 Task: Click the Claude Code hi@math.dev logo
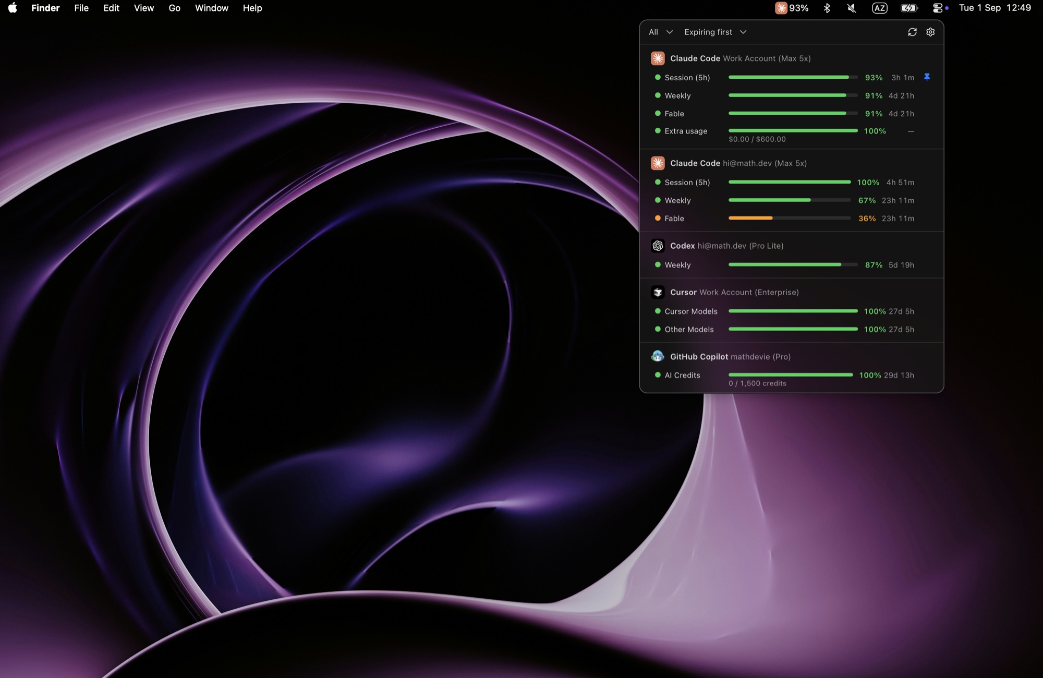coord(658,163)
